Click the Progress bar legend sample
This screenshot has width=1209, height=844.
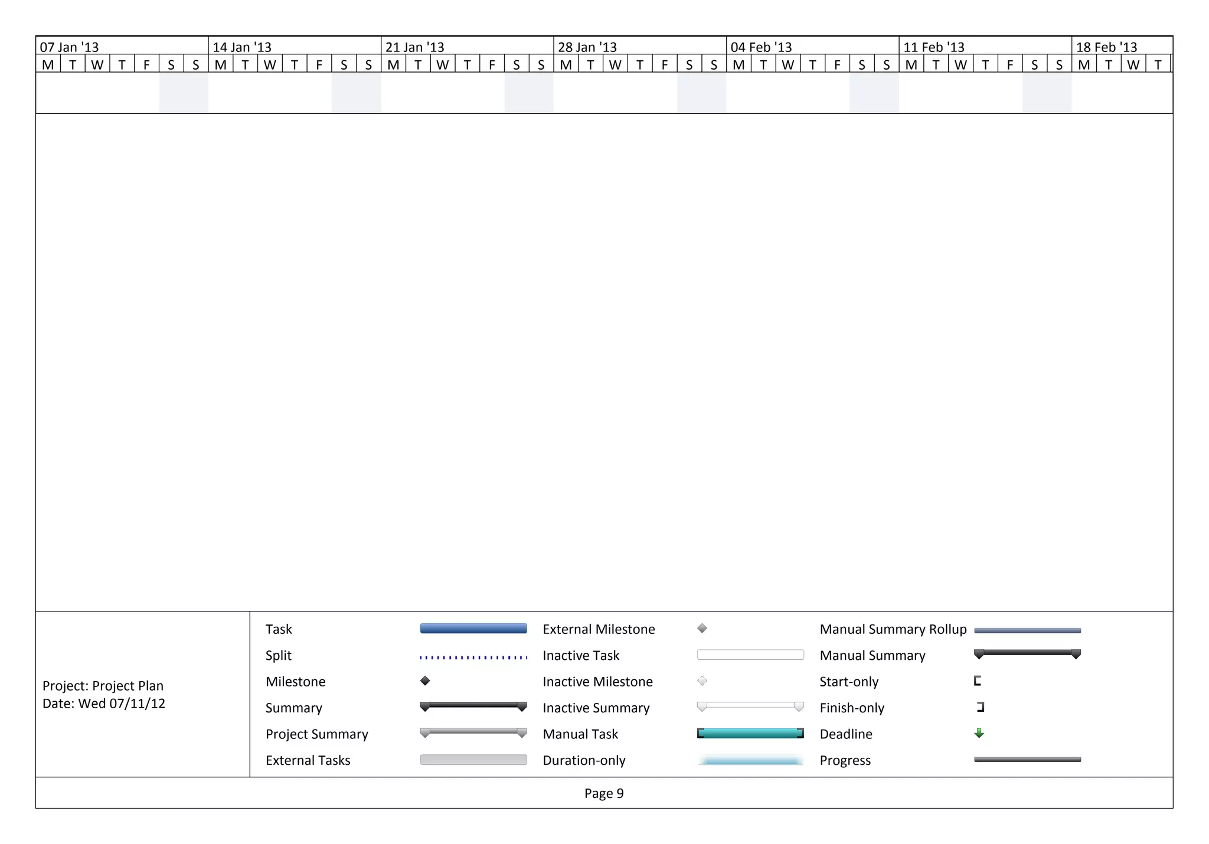coord(1027,760)
